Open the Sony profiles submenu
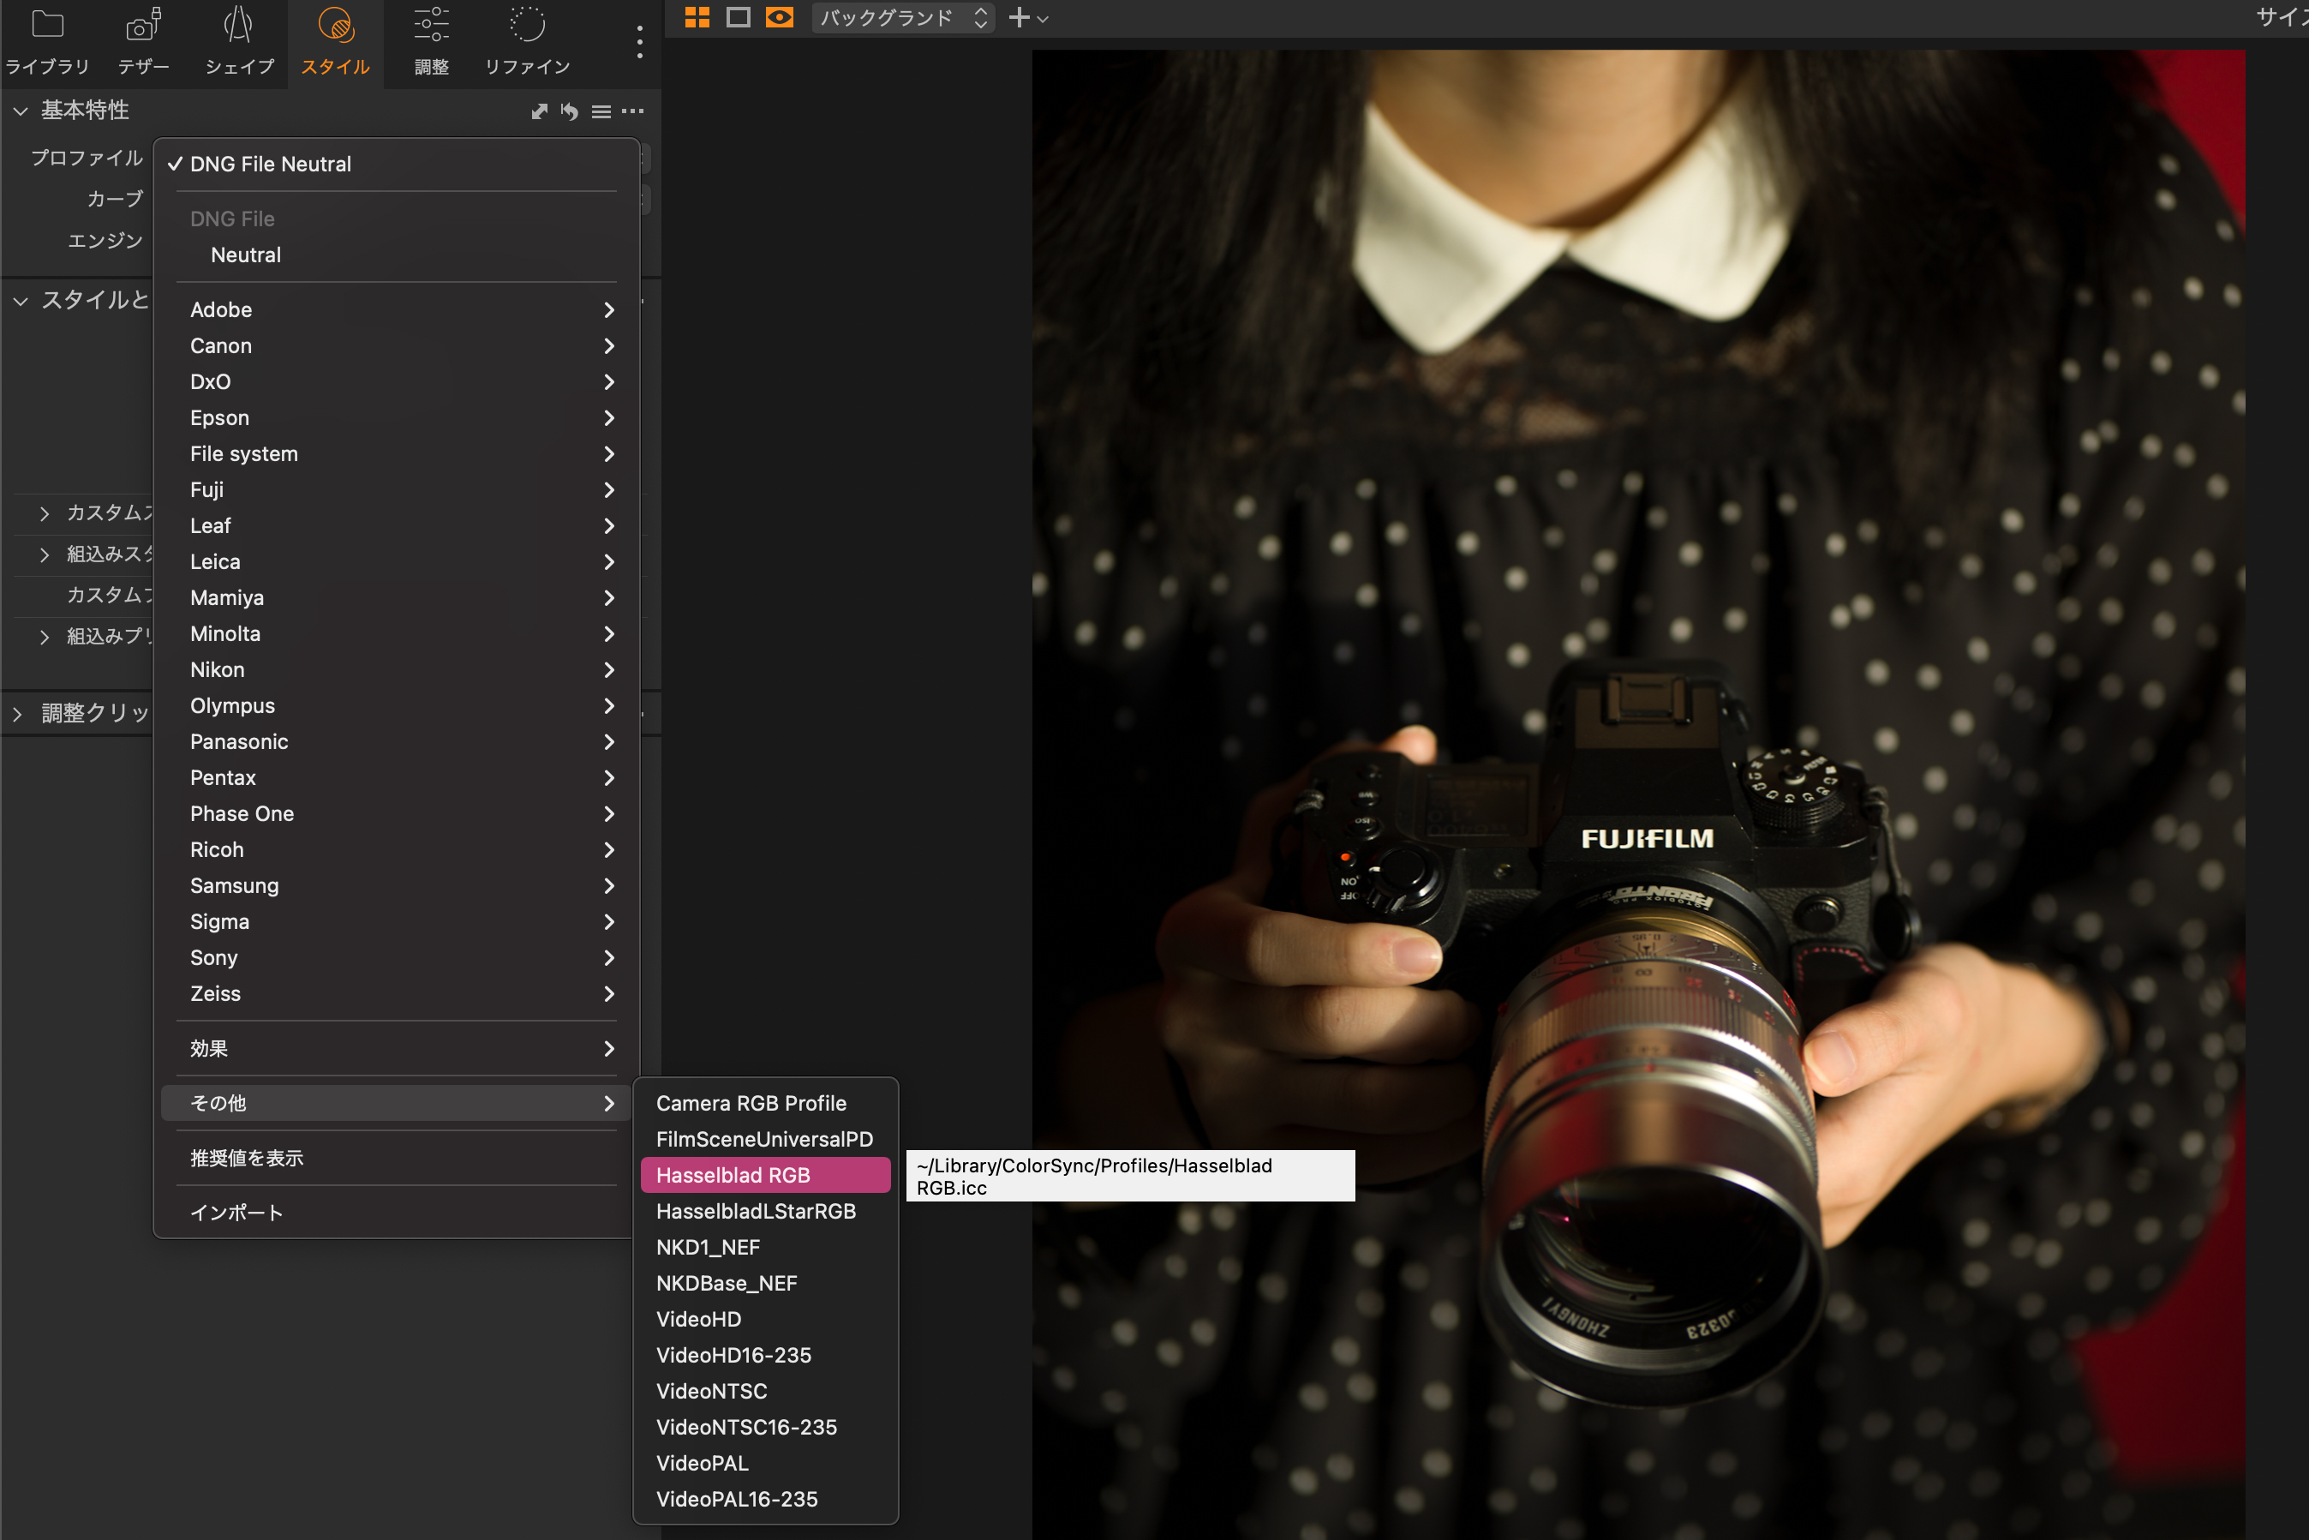 (397, 959)
